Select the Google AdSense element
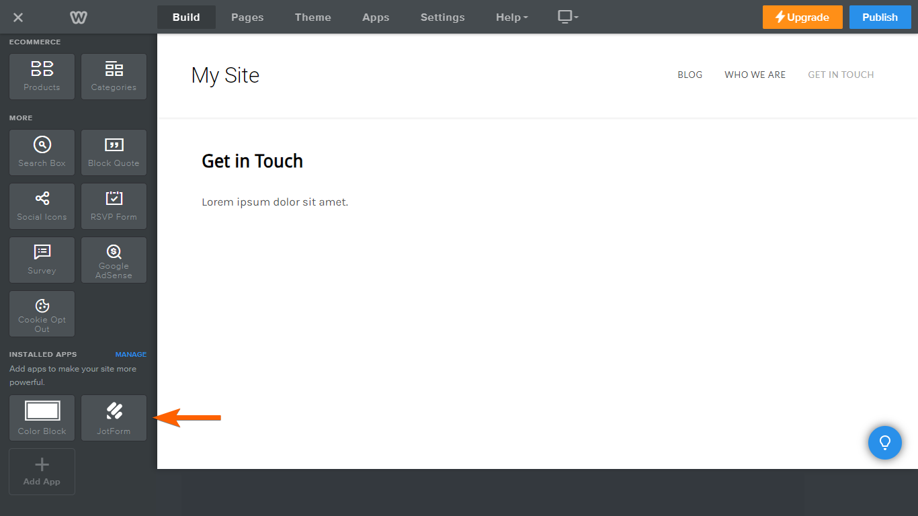 click(x=114, y=260)
